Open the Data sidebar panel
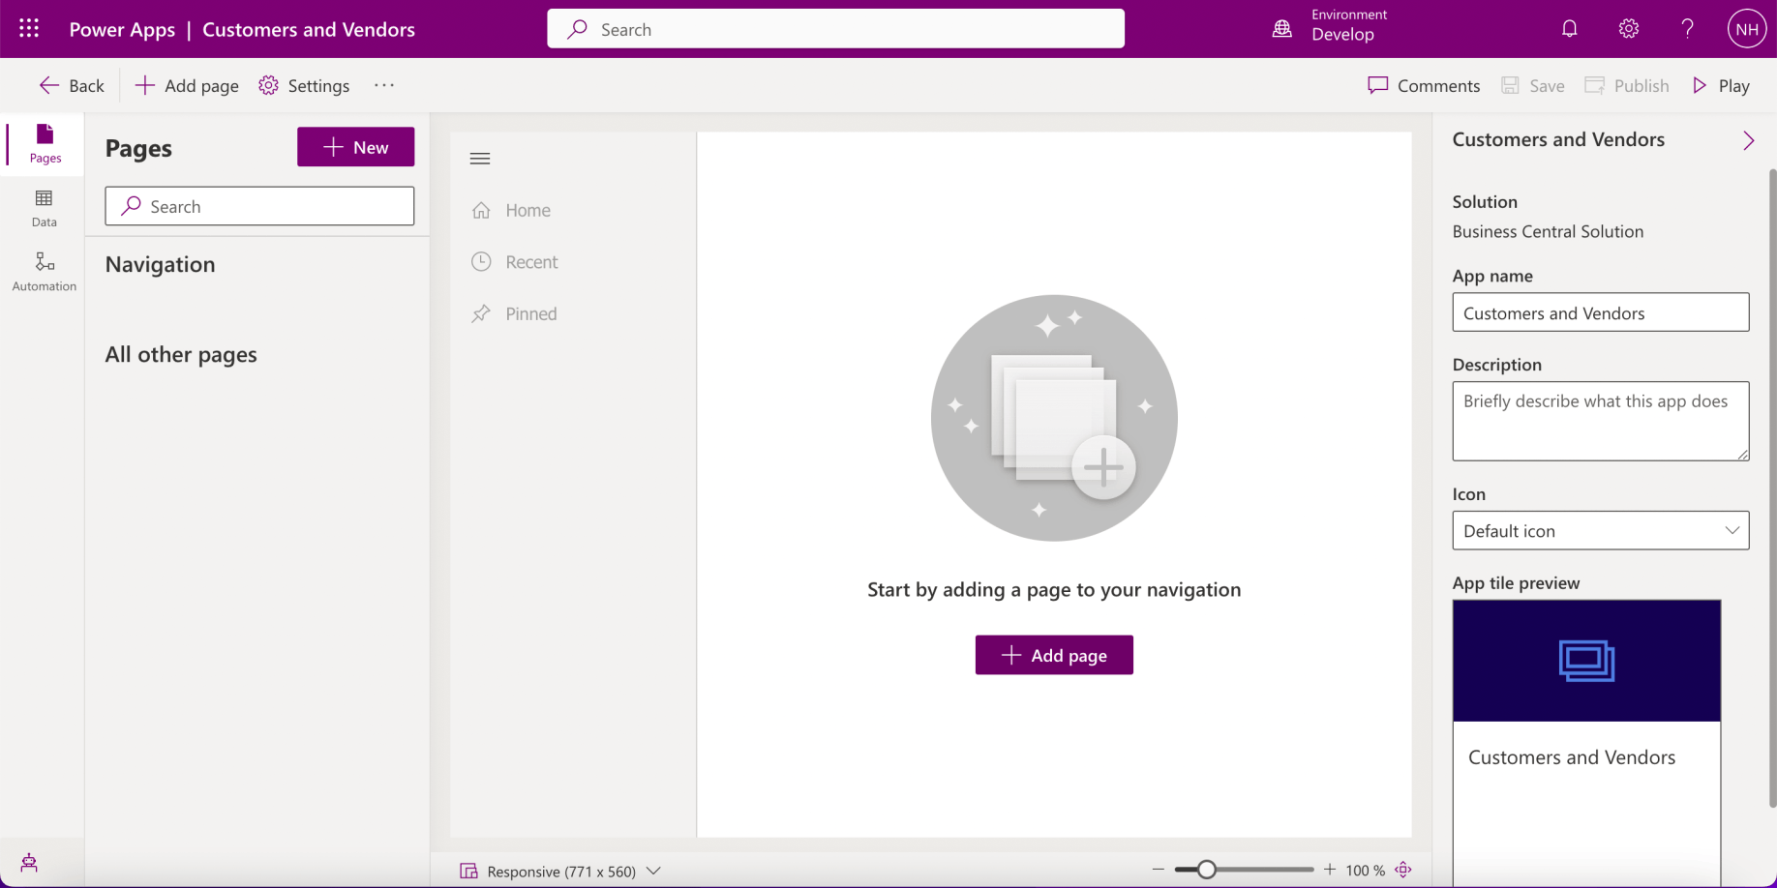The image size is (1777, 888). point(45,208)
